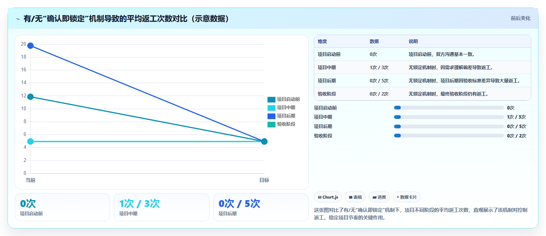Click the 当前 x-axis label
Viewport: 546px width, 236px height.
[x=30, y=180]
